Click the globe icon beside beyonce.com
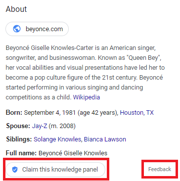 17,29
